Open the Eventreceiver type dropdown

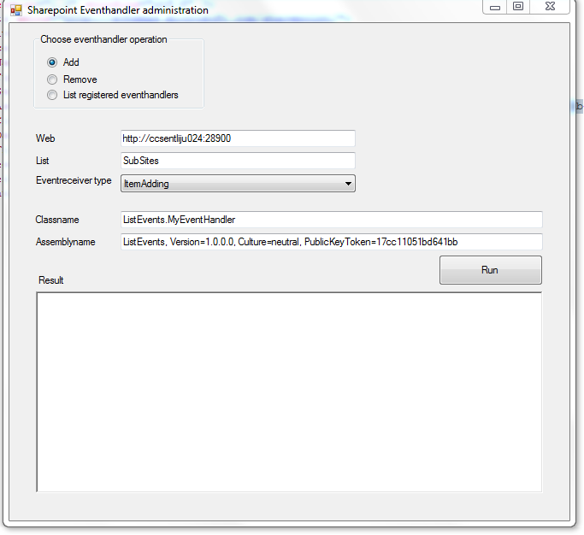click(x=238, y=184)
